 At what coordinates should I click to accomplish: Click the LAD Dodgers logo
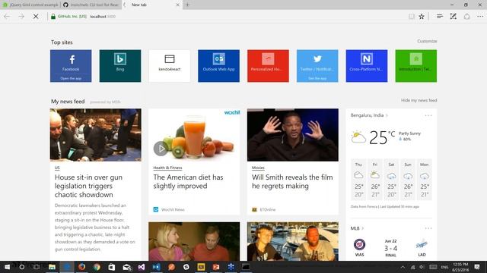[422, 244]
